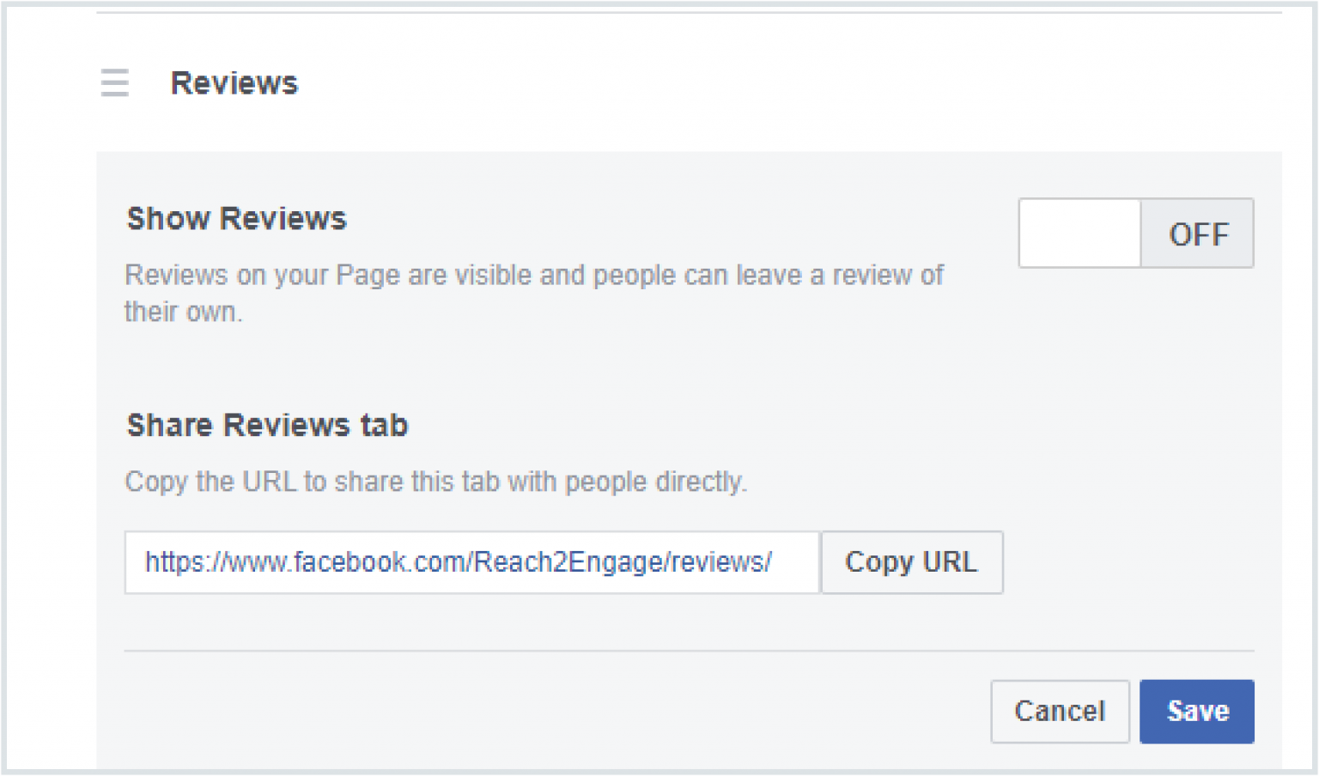Click the Reach2Engage reviews URL
Screen dimensions: 1319x776
tap(458, 562)
